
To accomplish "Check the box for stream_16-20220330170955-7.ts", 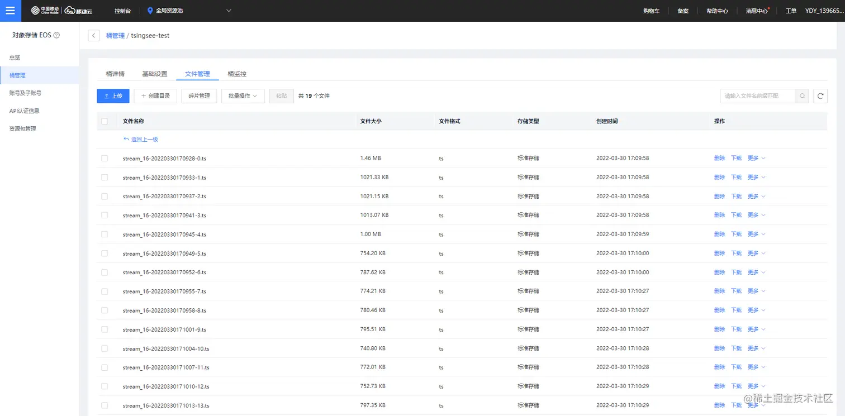I will click(105, 291).
